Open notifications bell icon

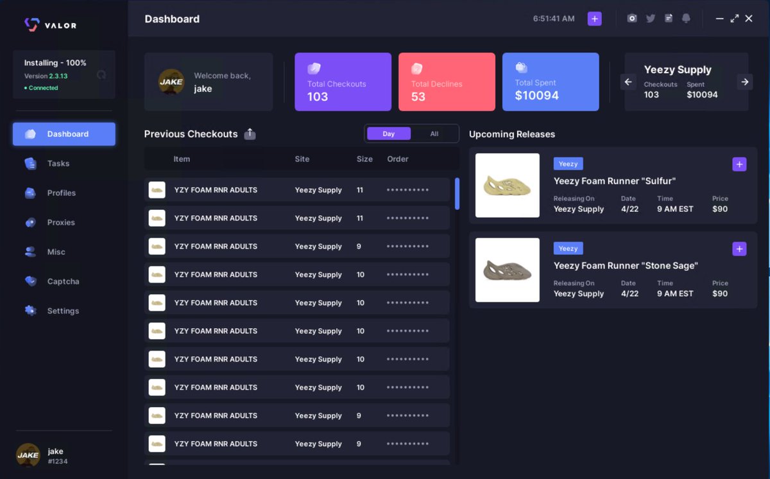click(x=686, y=19)
